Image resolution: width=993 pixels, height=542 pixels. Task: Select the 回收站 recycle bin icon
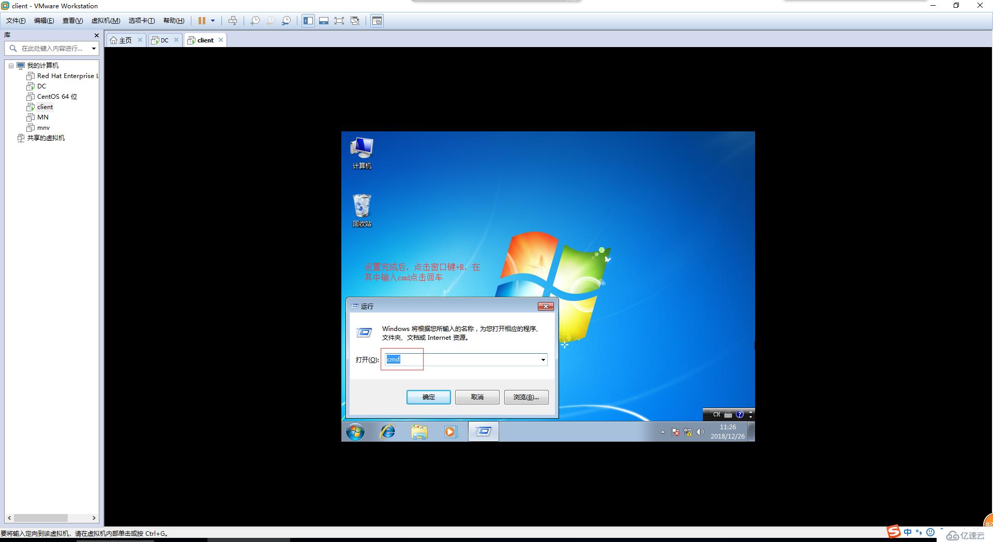tap(362, 210)
